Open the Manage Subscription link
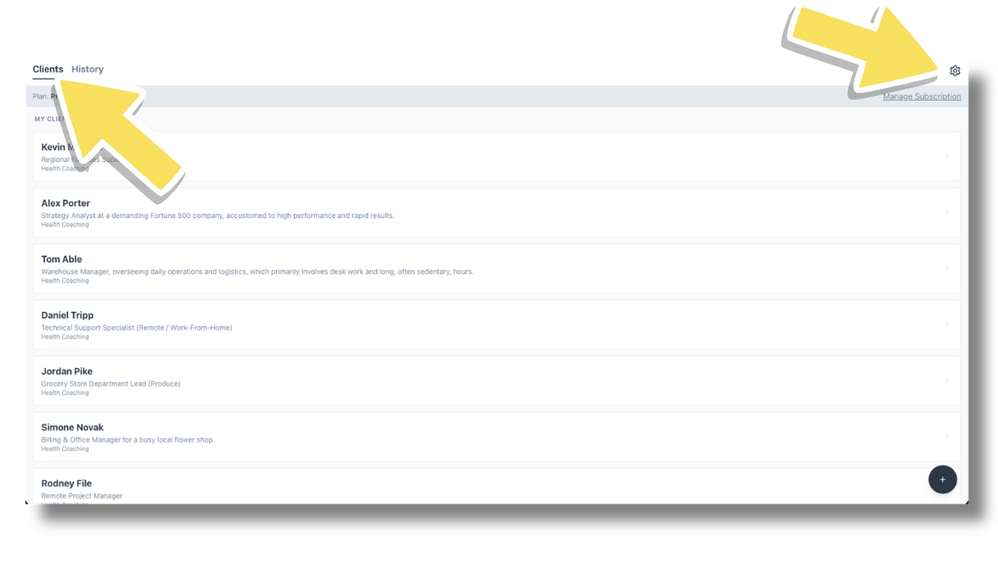Image resolution: width=998 pixels, height=561 pixels. click(x=922, y=96)
